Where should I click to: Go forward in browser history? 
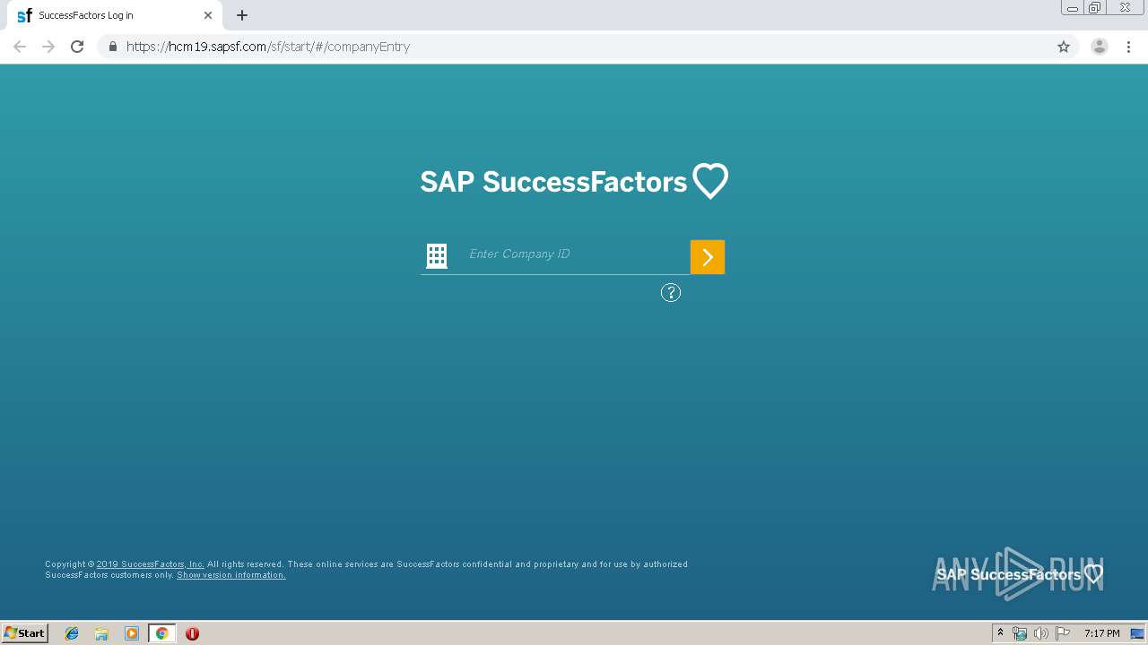48,47
